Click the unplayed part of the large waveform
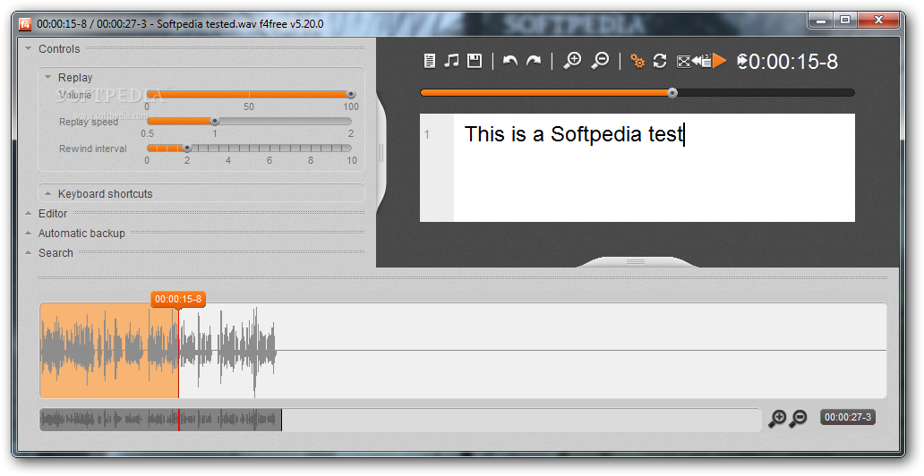924x476 pixels. click(532, 351)
